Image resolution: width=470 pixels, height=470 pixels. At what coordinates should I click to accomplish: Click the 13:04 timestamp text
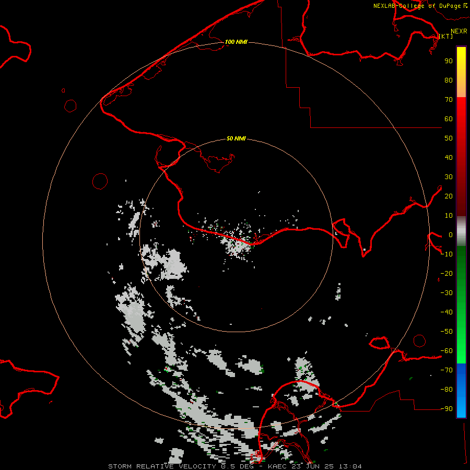click(350, 466)
